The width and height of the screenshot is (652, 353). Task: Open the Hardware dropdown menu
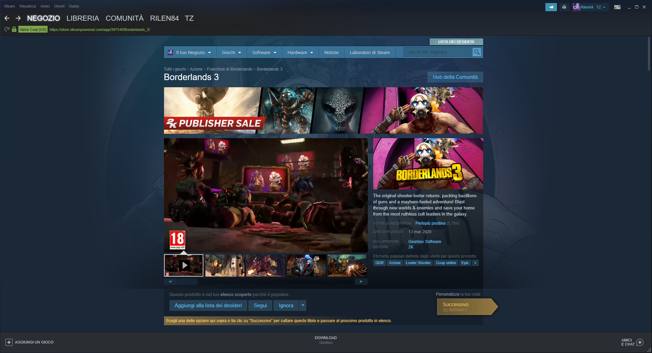click(x=300, y=53)
